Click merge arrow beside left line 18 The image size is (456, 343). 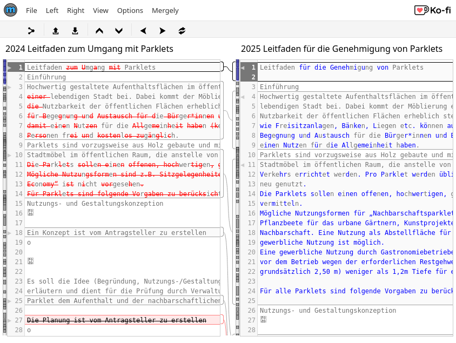click(x=10, y=233)
